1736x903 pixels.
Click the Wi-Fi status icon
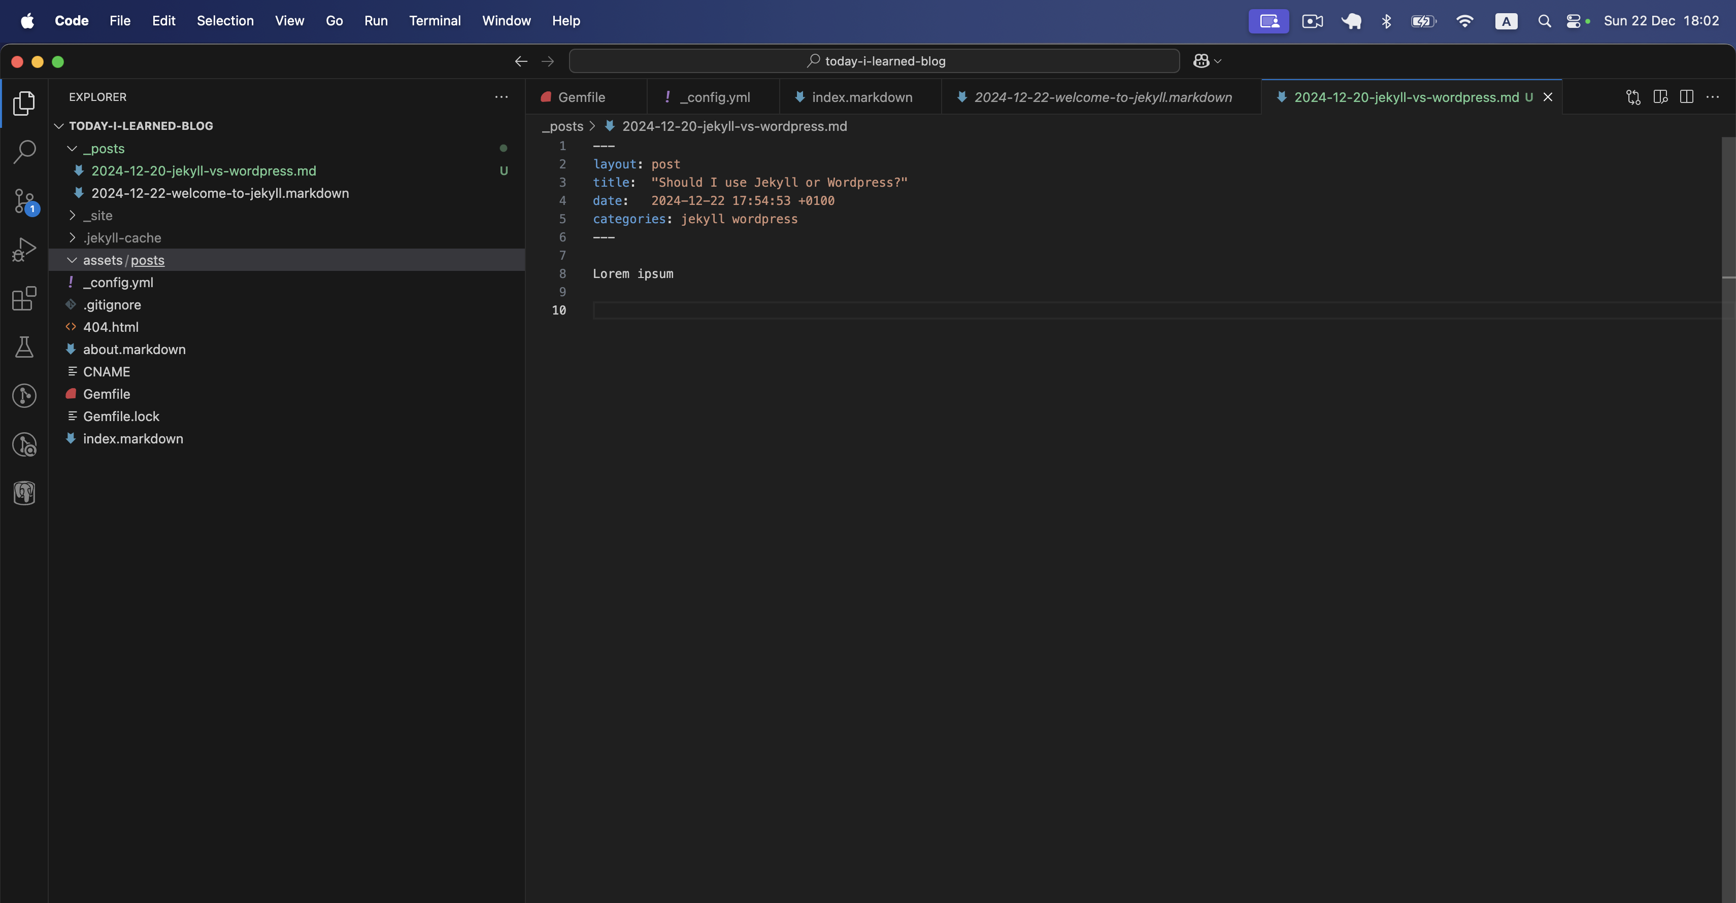1464,21
